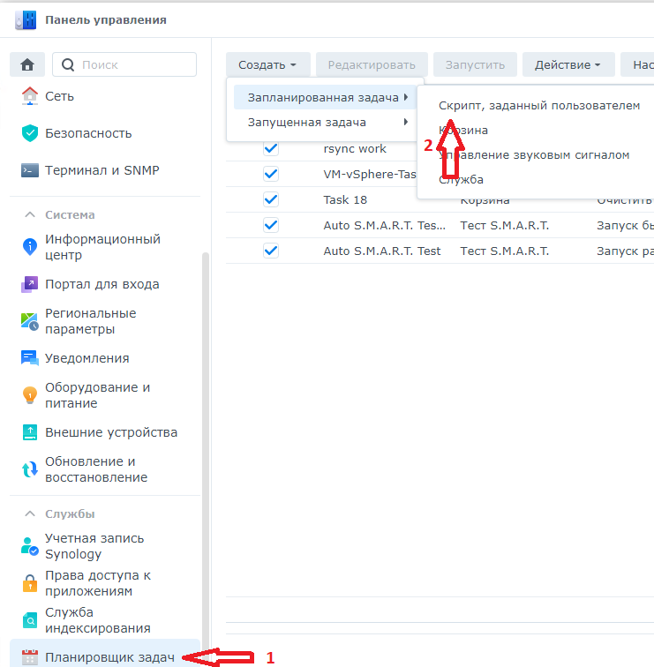Toggle the Task 18 checkbox
The image size is (654, 667).
point(271,199)
